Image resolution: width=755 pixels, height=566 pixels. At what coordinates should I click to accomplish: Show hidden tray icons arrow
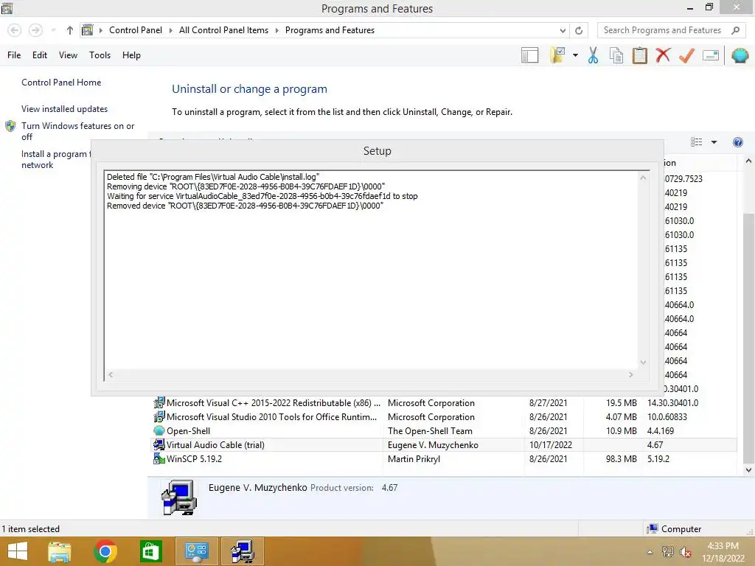(650, 553)
